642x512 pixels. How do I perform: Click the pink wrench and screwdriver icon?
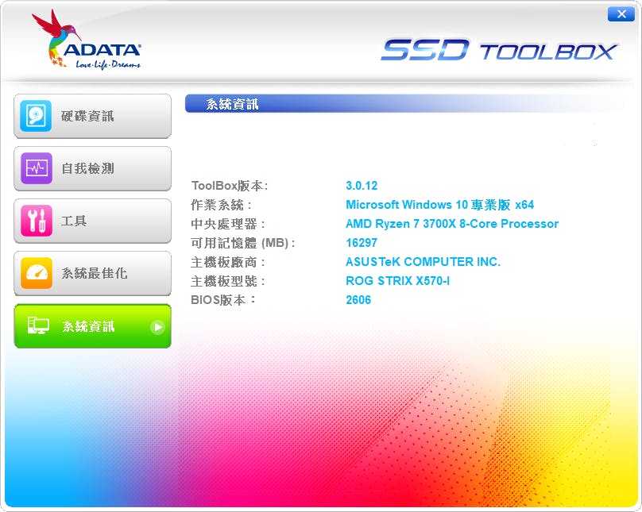[37, 221]
